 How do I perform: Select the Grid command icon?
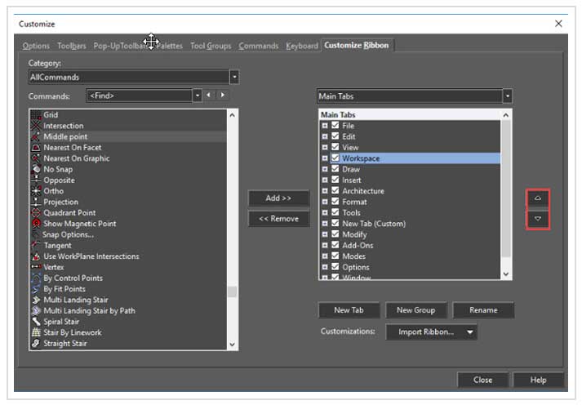pyautogui.click(x=36, y=114)
